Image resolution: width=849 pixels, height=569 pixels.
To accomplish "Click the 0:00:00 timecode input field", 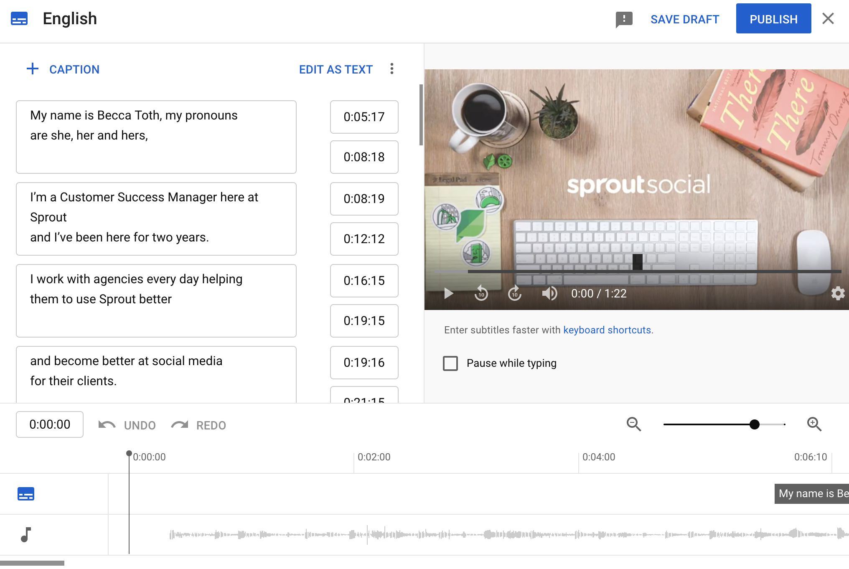I will (49, 424).
